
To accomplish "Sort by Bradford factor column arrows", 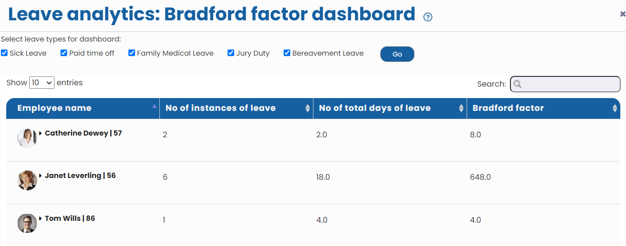I will point(614,108).
